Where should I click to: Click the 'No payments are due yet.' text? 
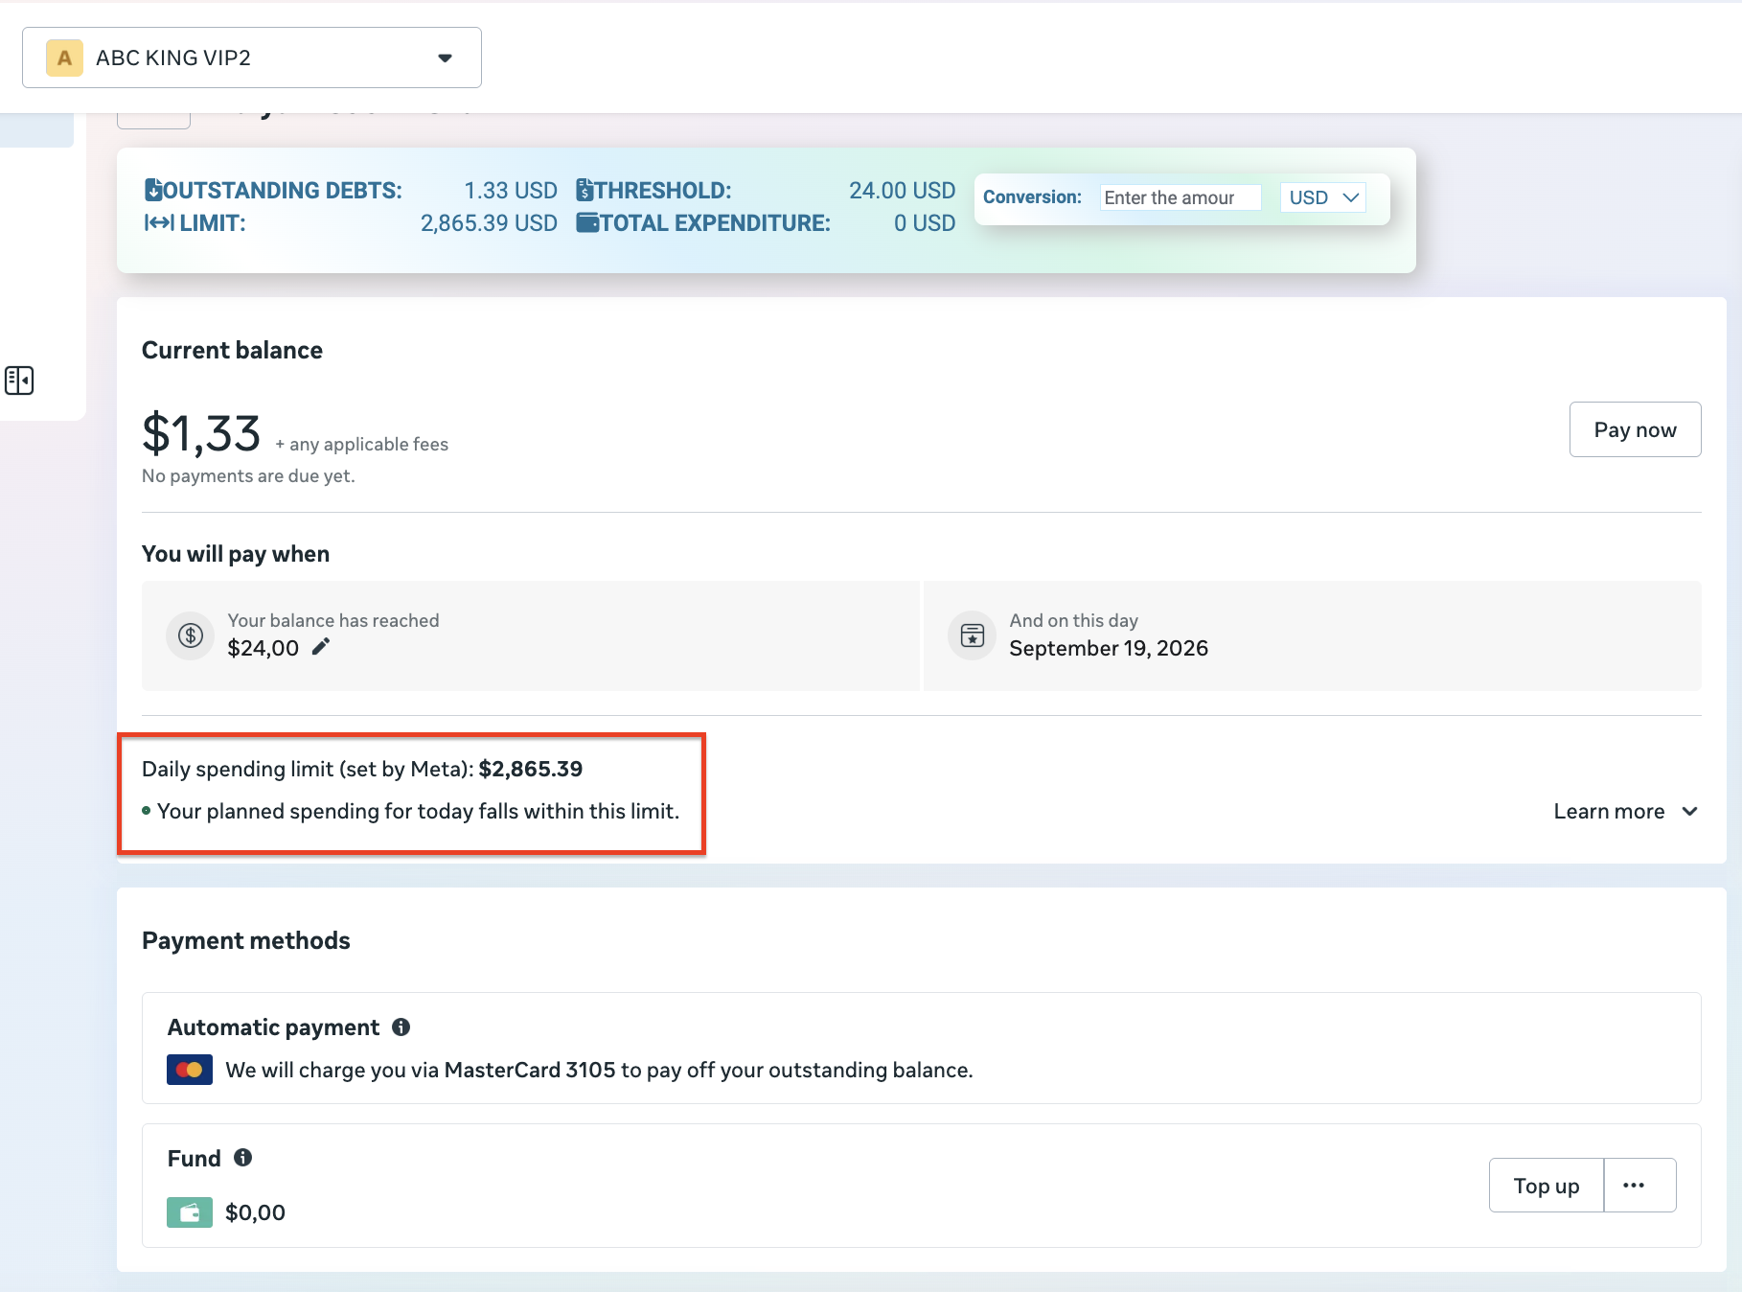248,475
